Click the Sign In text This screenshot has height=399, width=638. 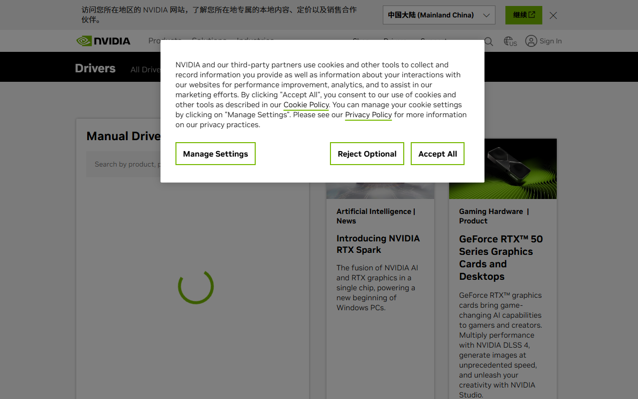coord(550,41)
